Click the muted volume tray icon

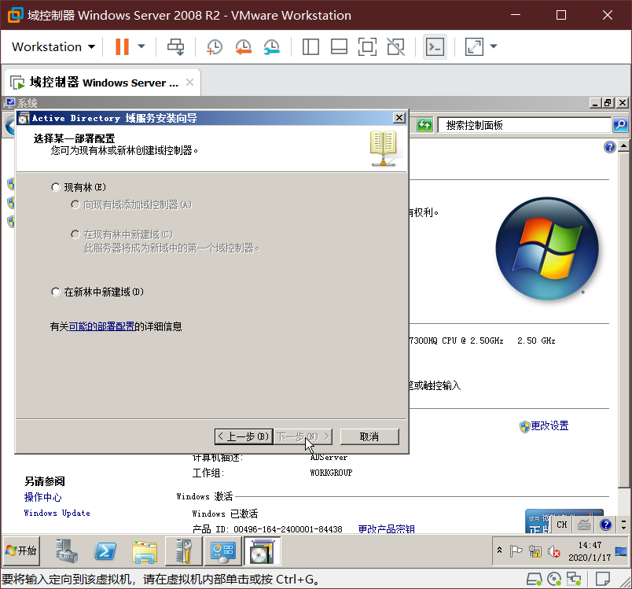[x=554, y=551]
